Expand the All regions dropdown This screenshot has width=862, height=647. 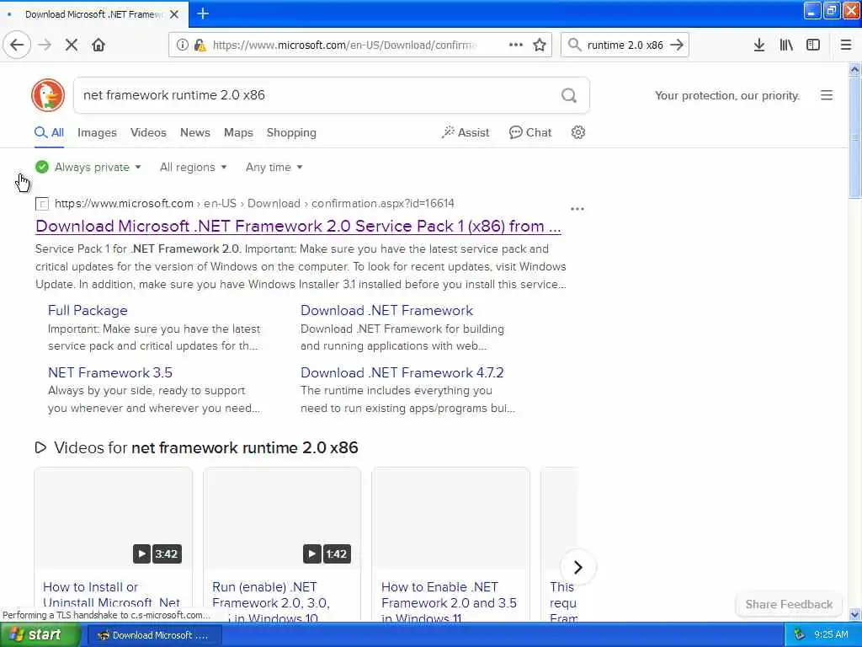point(193,168)
